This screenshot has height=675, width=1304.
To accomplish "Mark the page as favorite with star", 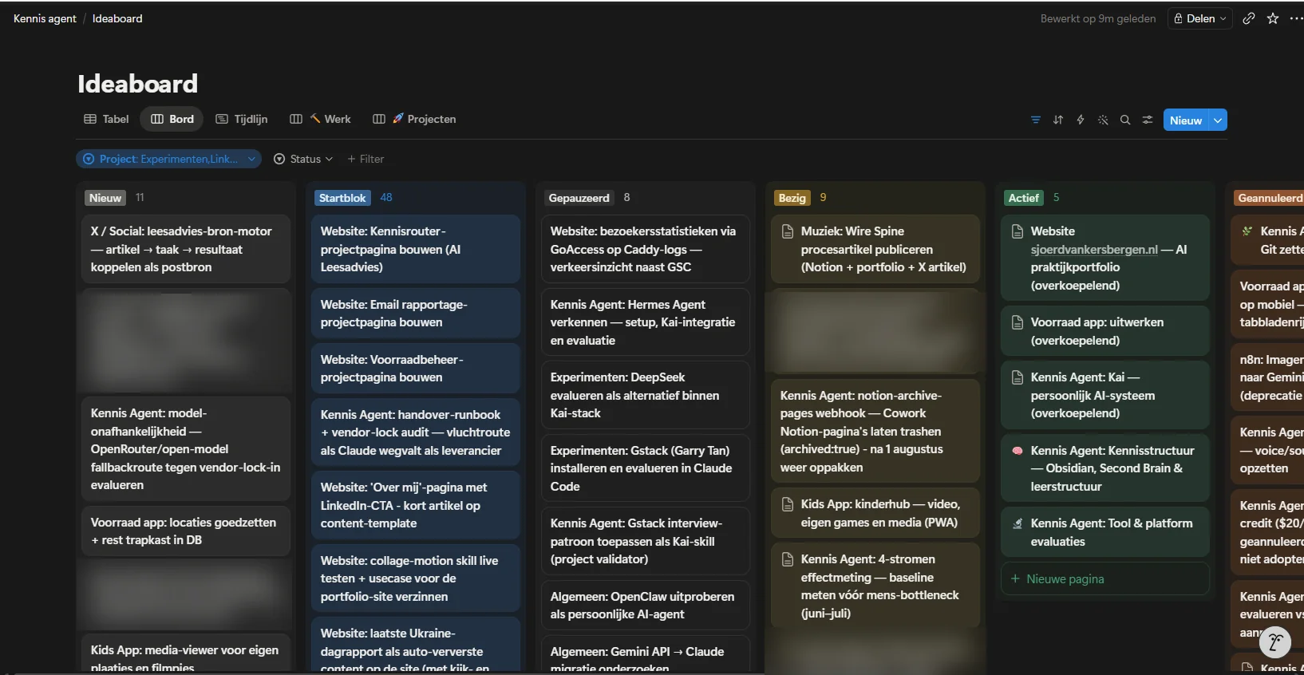I will [1273, 18].
